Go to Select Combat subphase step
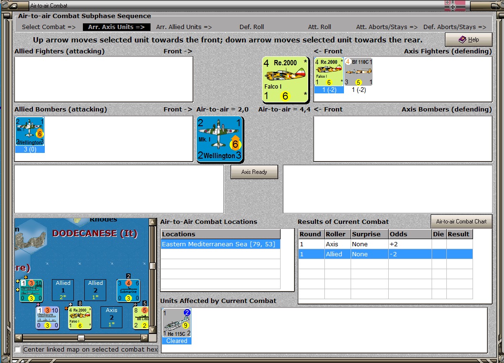 pos(49,27)
